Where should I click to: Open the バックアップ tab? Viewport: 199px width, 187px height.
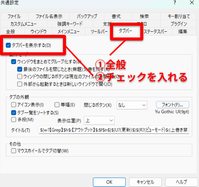pyautogui.click(x=87, y=16)
